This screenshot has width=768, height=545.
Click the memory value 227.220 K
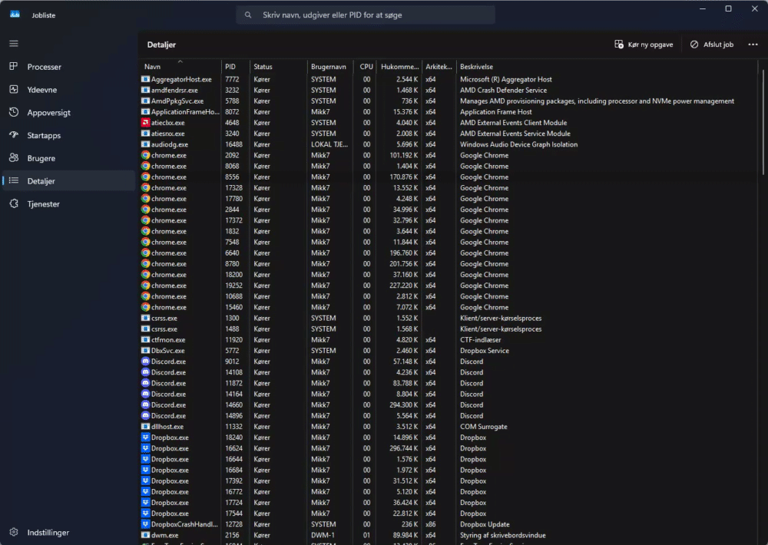pyautogui.click(x=404, y=286)
